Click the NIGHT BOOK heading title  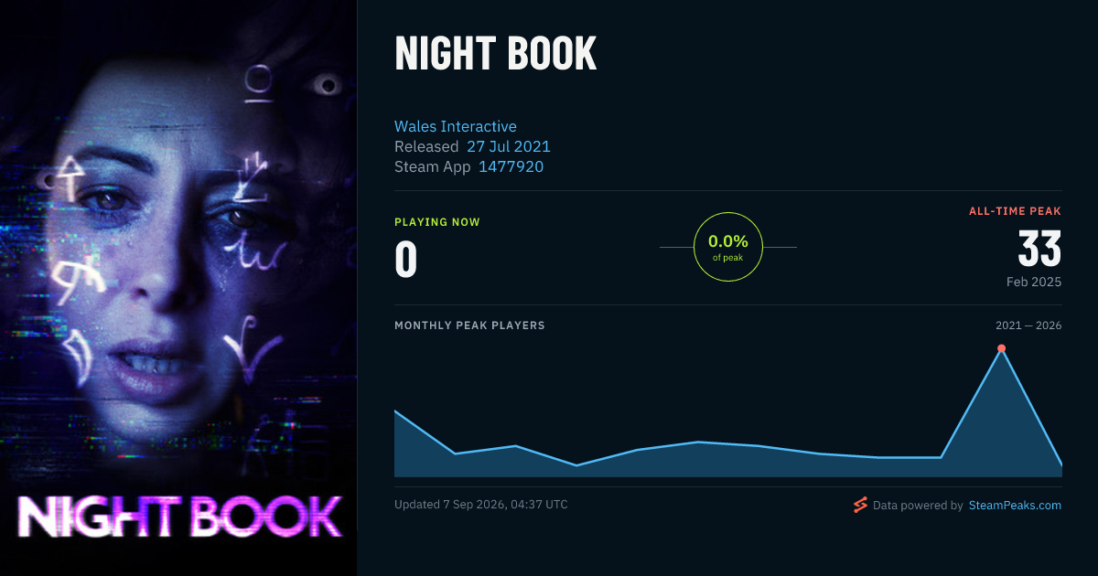[496, 54]
